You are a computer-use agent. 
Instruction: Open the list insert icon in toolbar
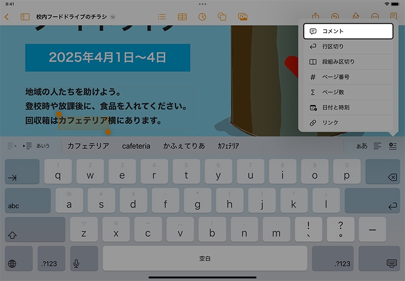coord(162,17)
